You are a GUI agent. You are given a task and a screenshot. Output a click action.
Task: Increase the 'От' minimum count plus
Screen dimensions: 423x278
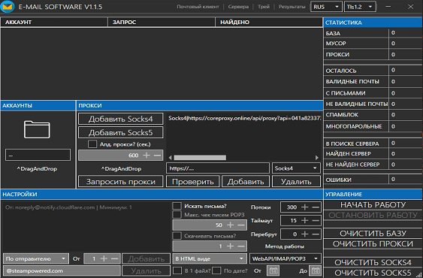[104, 258]
